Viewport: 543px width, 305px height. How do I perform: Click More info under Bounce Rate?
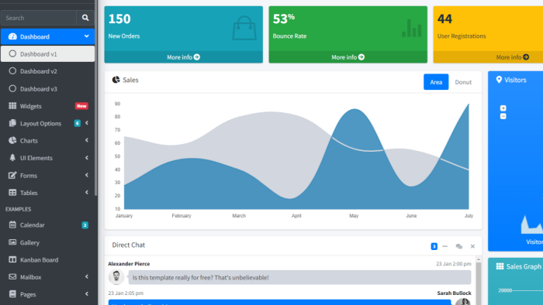[x=348, y=57]
